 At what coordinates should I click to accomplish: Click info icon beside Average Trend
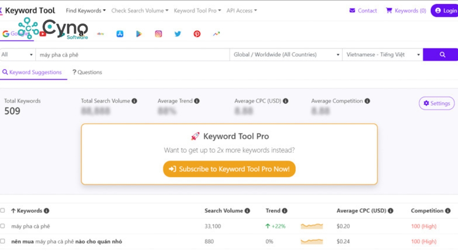pos(197,101)
